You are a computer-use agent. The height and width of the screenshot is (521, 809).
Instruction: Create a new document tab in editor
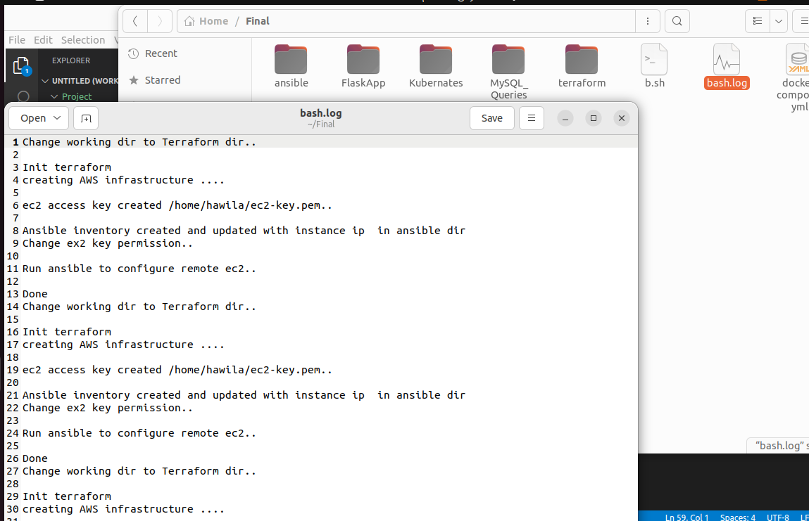86,119
